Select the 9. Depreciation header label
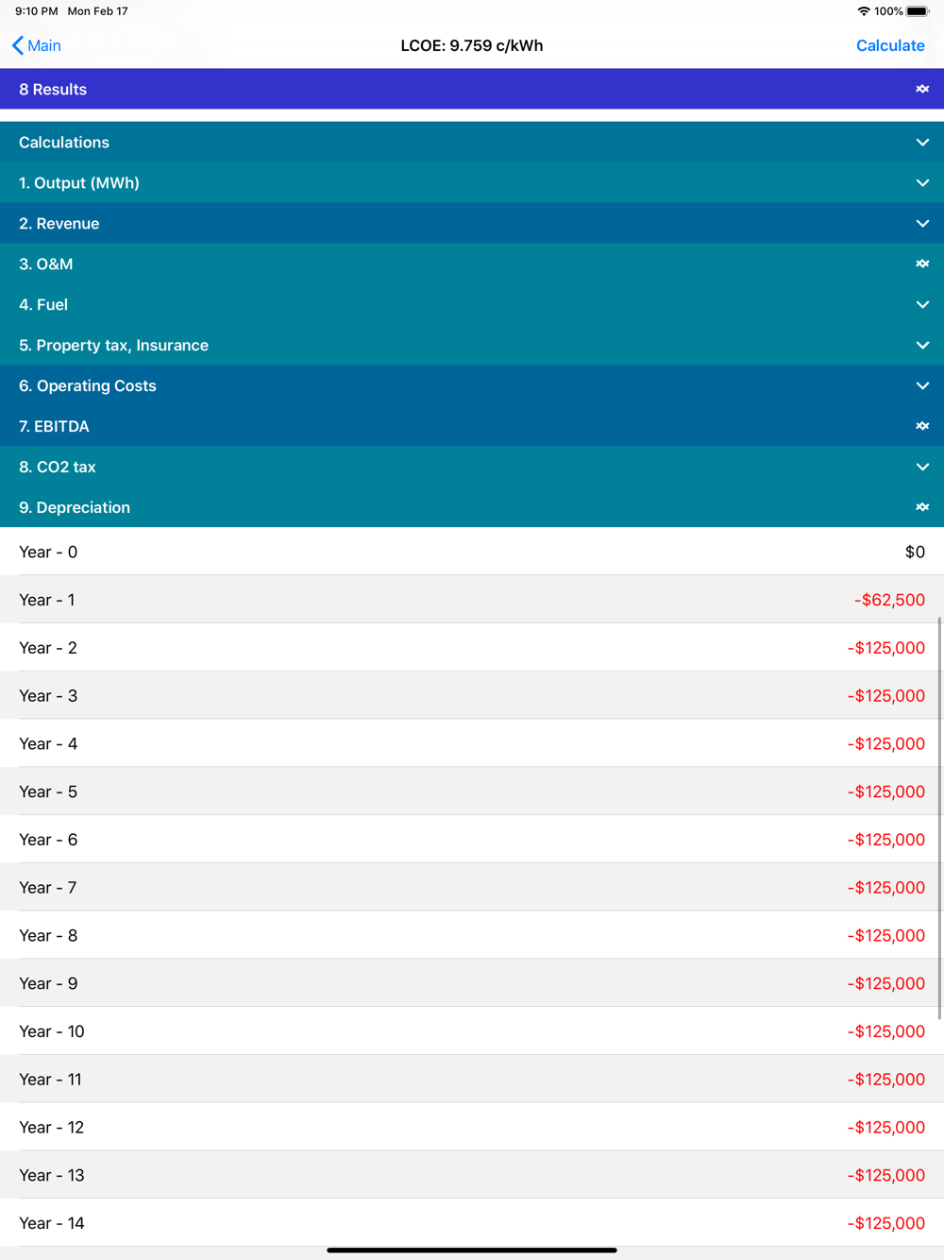 coord(75,508)
